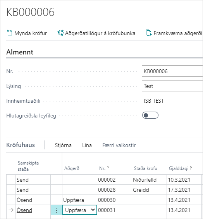Screen dimensions: 203x219
Task: Click the due date 10.3.2021
Action: (184, 180)
